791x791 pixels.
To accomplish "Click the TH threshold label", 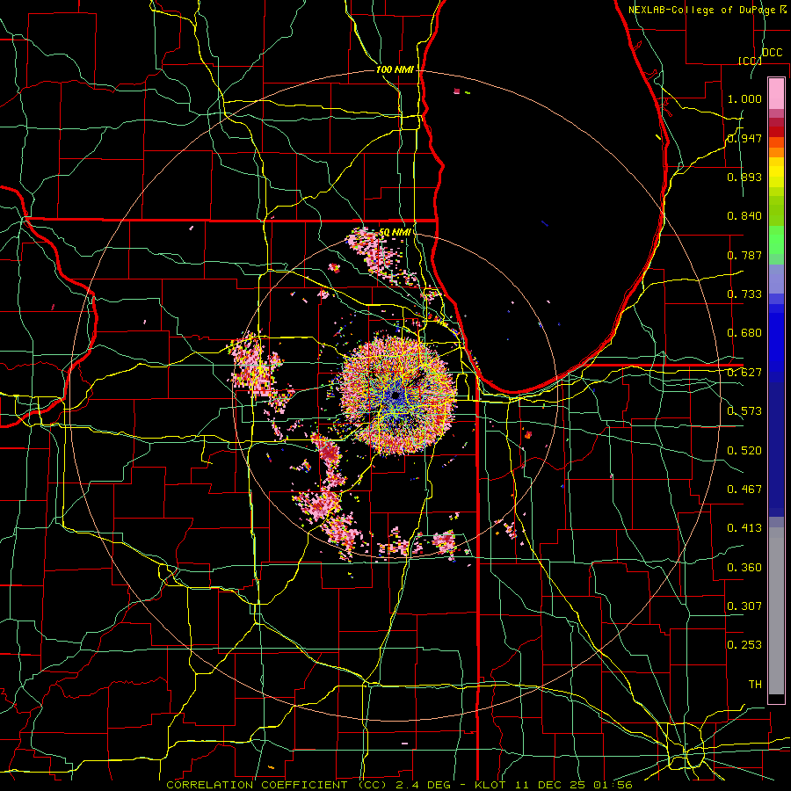I will pos(755,685).
